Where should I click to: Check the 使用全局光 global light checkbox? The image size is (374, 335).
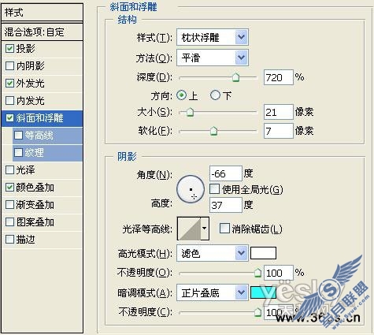[x=214, y=189]
